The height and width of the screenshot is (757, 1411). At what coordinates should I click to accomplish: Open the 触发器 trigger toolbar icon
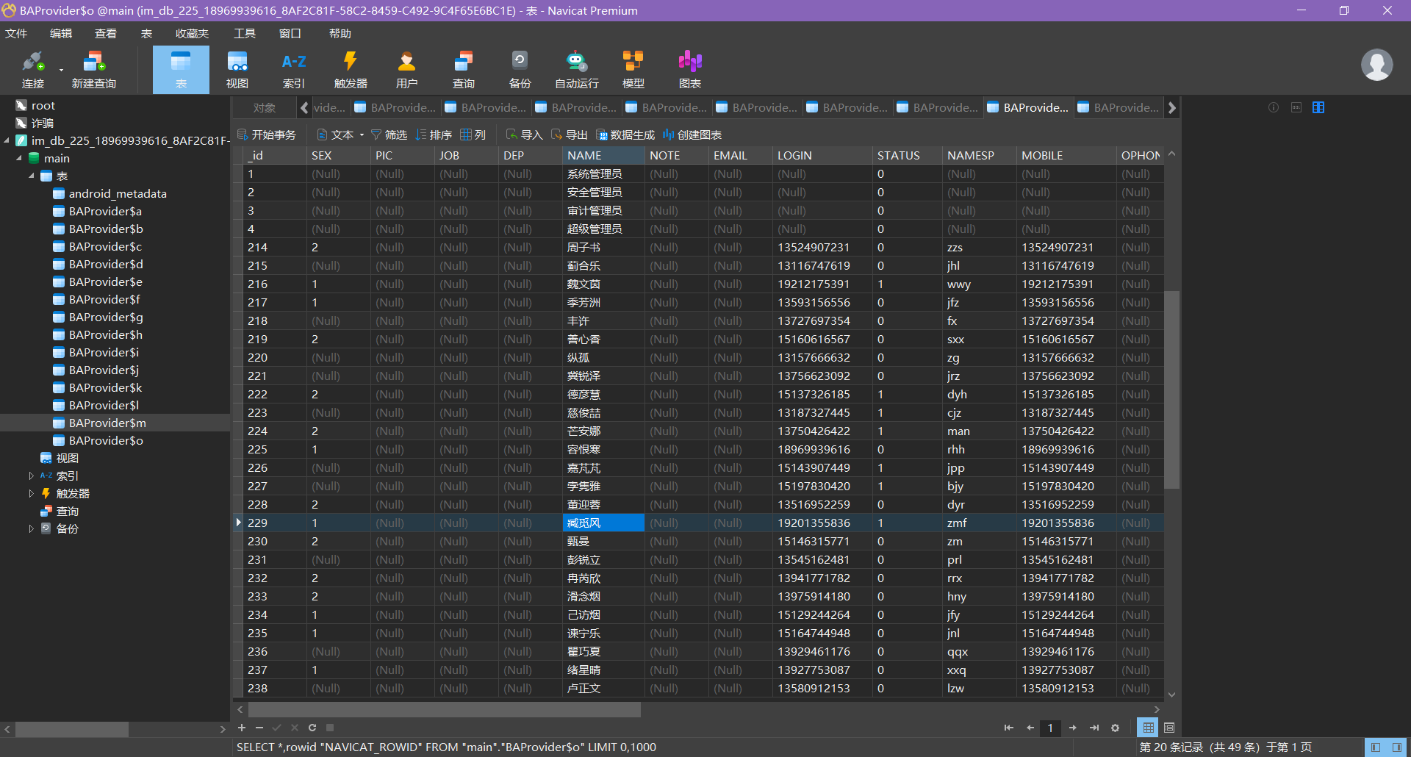(351, 70)
